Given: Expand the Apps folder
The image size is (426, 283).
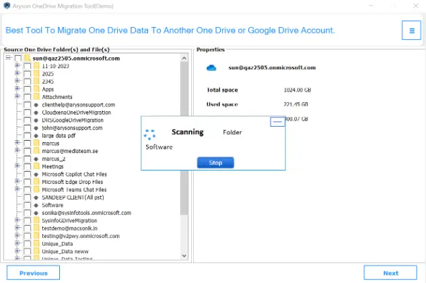Looking at the screenshot, I should coord(17,88).
